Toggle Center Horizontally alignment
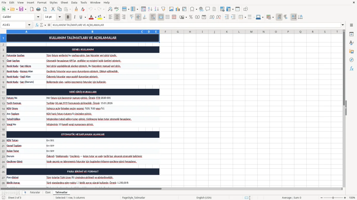The width and height of the screenshot is (357, 200). [117, 17]
